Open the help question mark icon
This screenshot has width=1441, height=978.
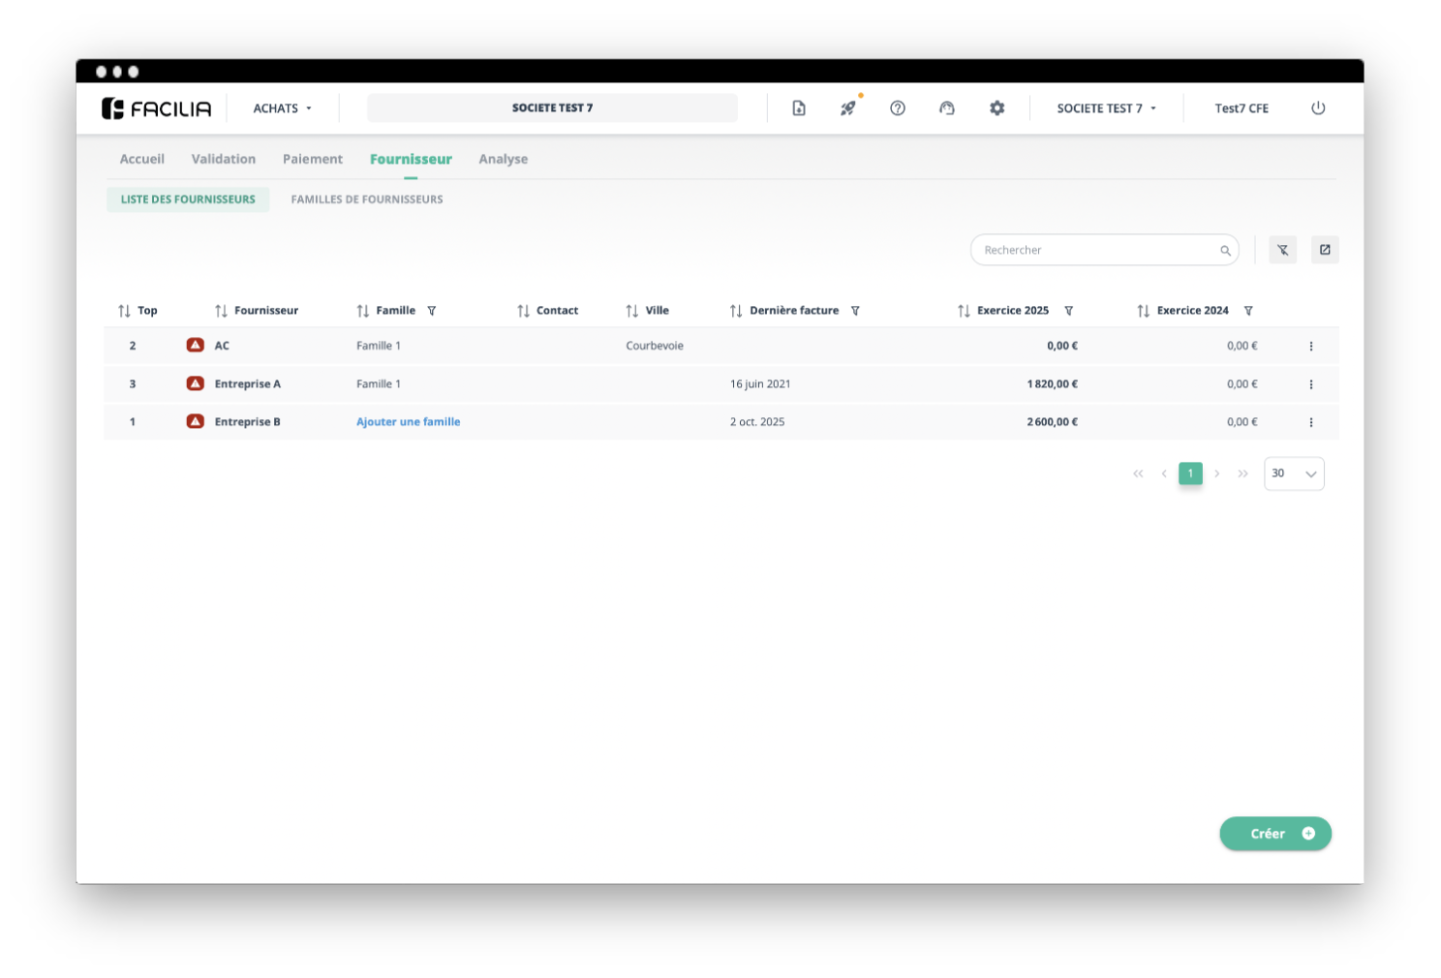point(898,108)
